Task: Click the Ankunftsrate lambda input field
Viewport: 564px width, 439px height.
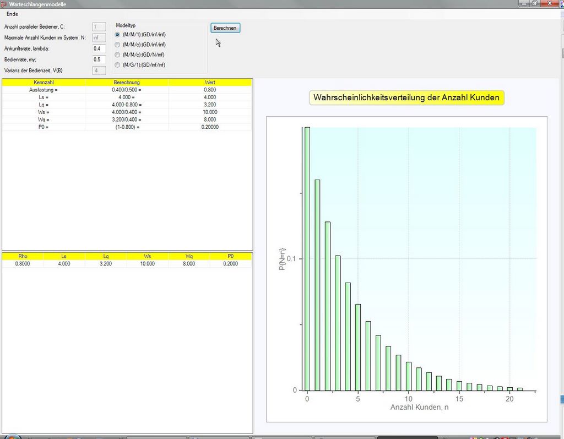Action: (99, 48)
